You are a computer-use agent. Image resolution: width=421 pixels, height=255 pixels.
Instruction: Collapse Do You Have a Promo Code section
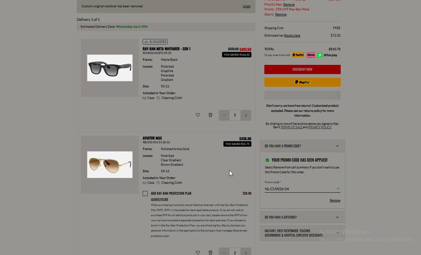302,146
